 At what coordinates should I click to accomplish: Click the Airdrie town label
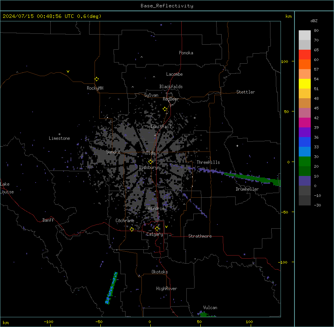point(157,209)
